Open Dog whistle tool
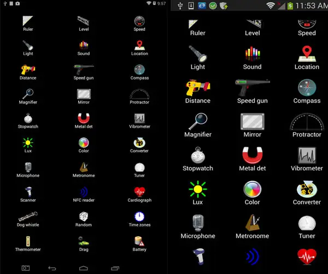This screenshot has height=274, width=328. pyautogui.click(x=28, y=219)
